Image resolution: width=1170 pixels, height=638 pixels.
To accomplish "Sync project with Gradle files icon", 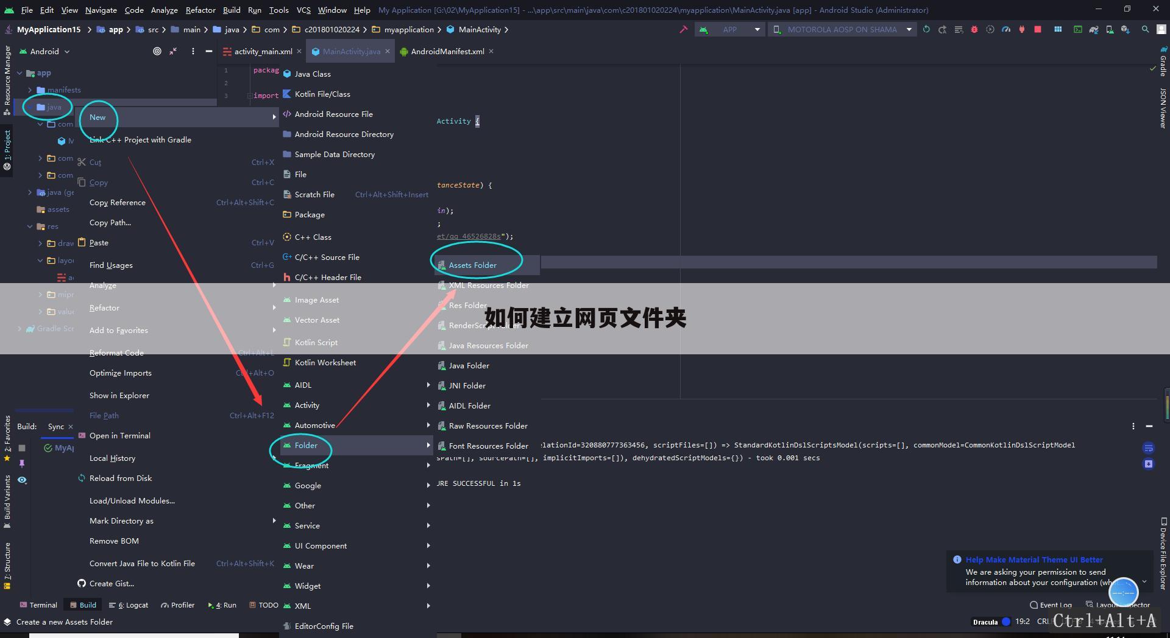I will [x=927, y=29].
